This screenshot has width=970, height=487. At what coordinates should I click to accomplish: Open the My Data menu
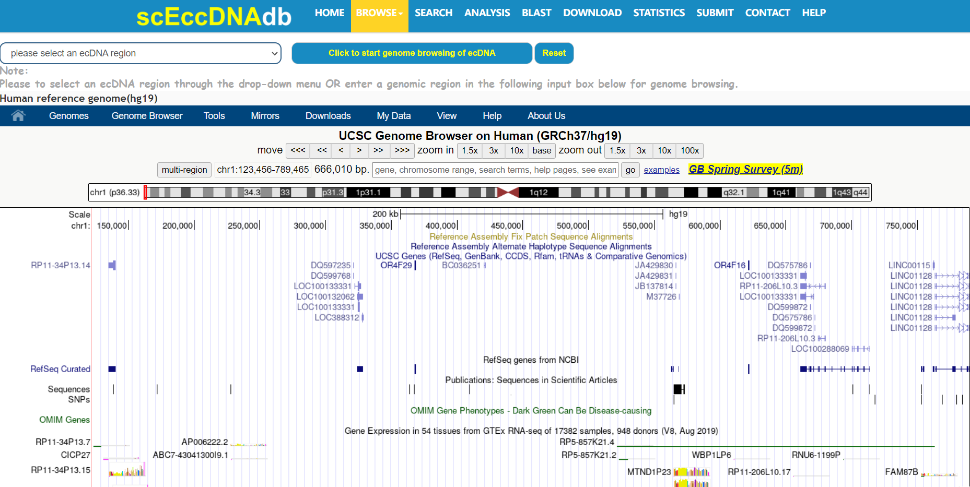click(394, 116)
